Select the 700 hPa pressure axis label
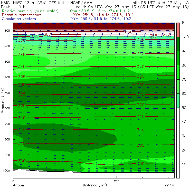This screenshot has height=190, width=190. click(7, 124)
